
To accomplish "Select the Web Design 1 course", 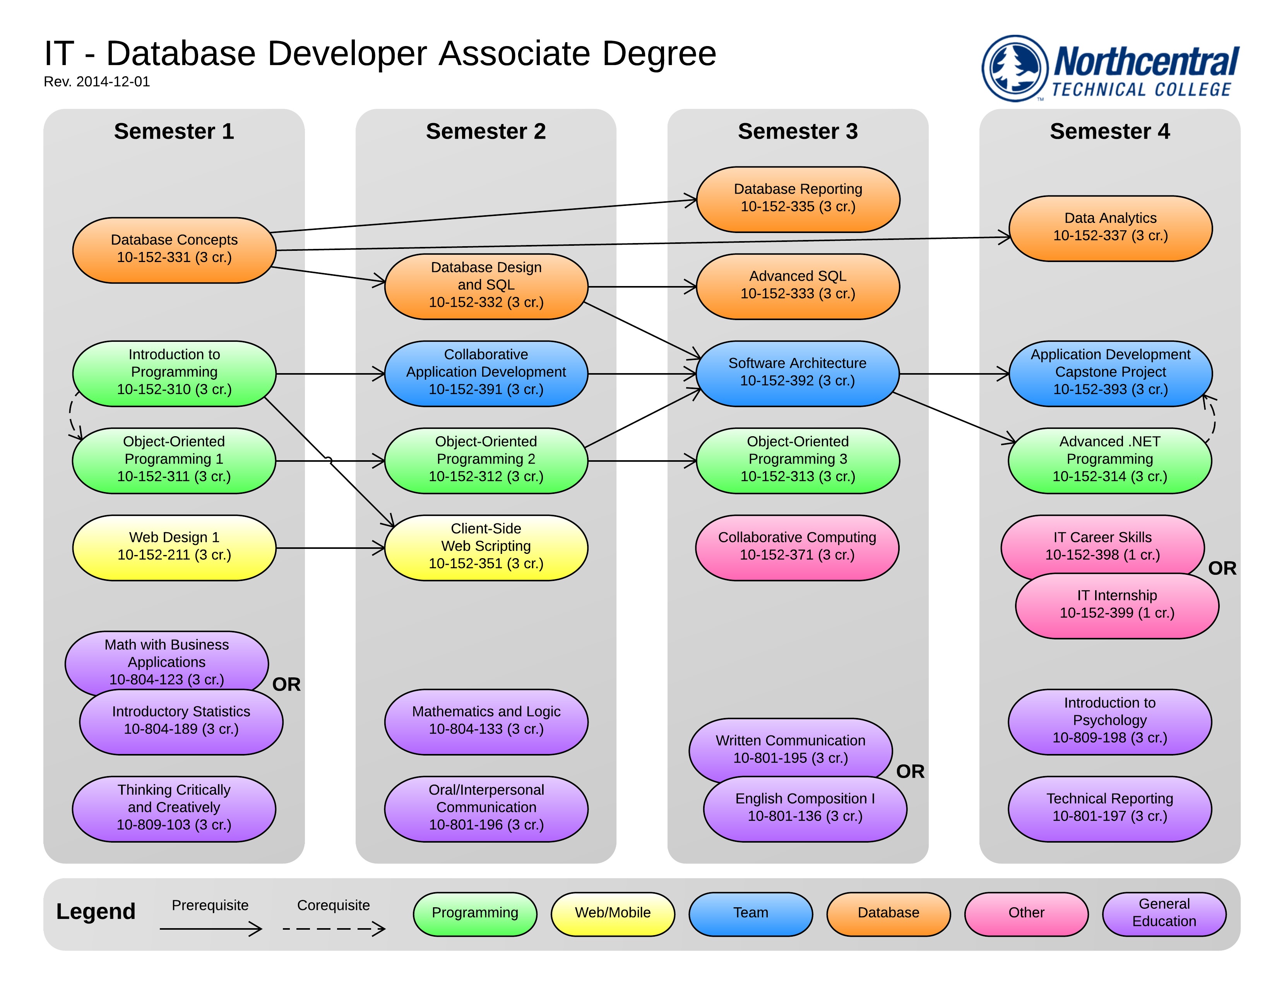I will (174, 547).
